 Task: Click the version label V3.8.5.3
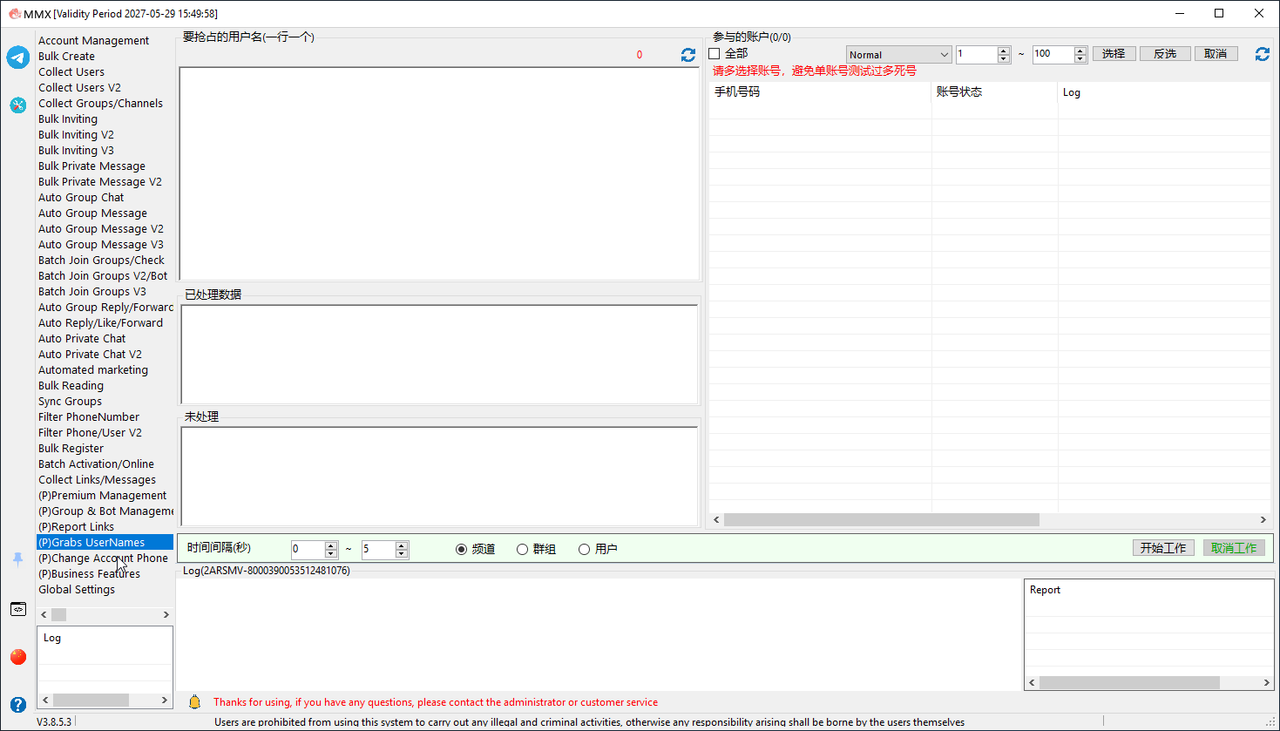tap(54, 721)
